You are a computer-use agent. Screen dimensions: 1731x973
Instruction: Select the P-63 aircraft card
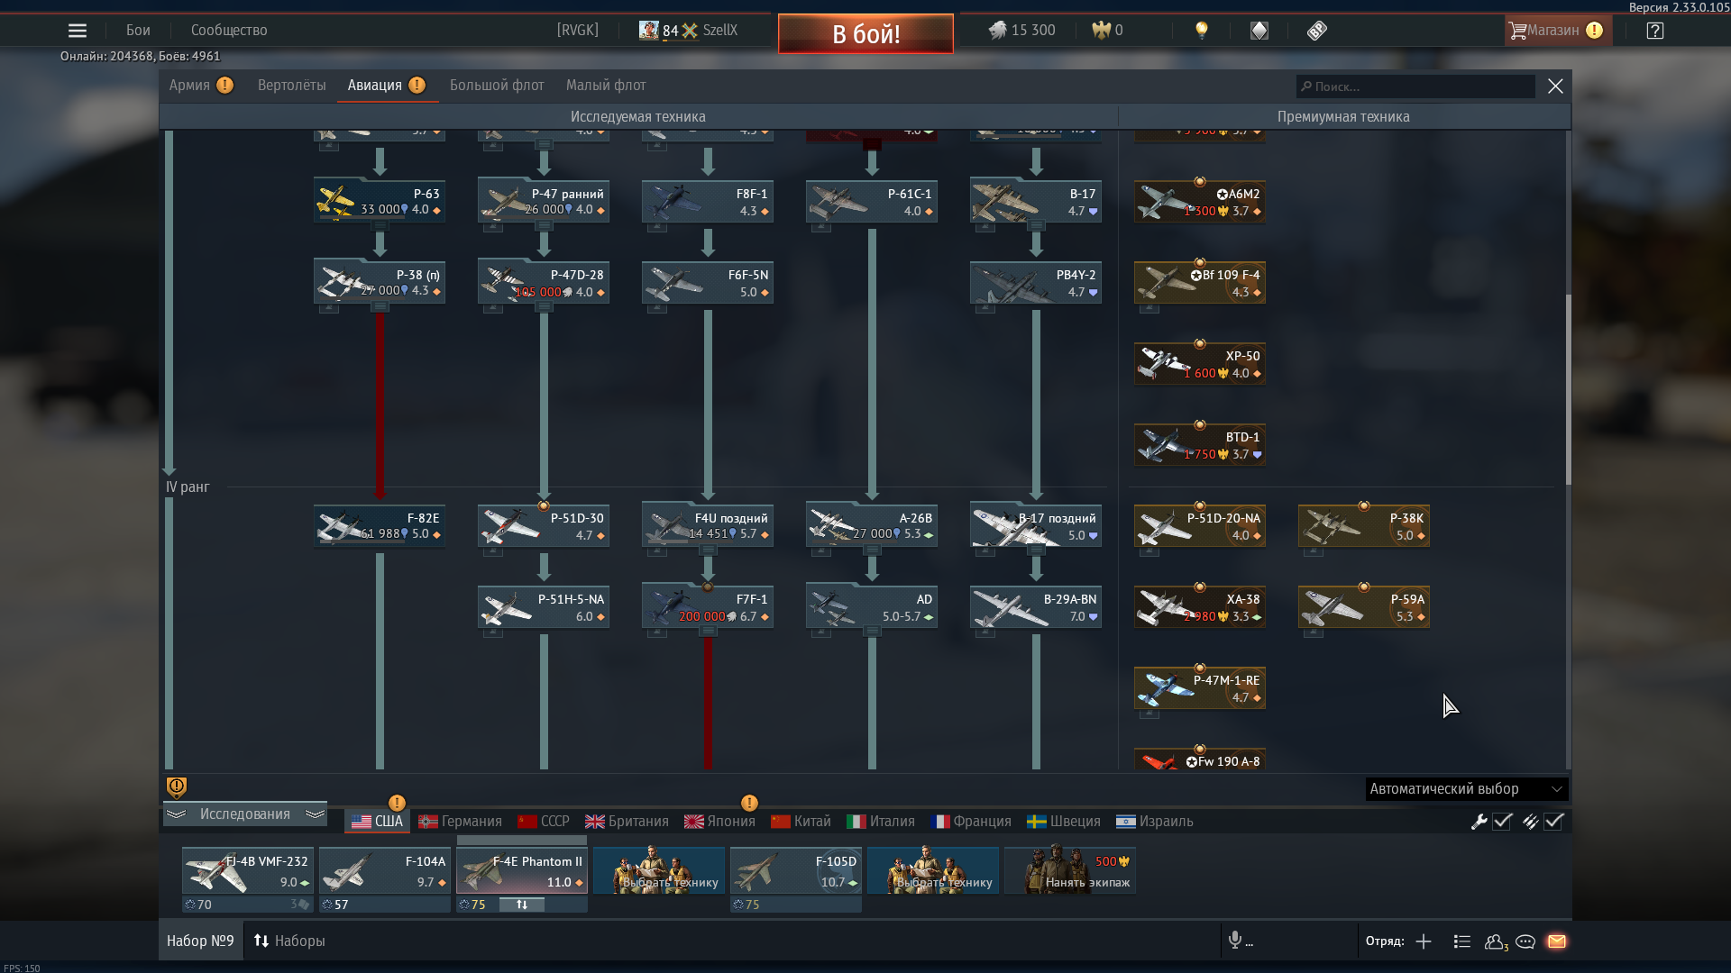[380, 200]
